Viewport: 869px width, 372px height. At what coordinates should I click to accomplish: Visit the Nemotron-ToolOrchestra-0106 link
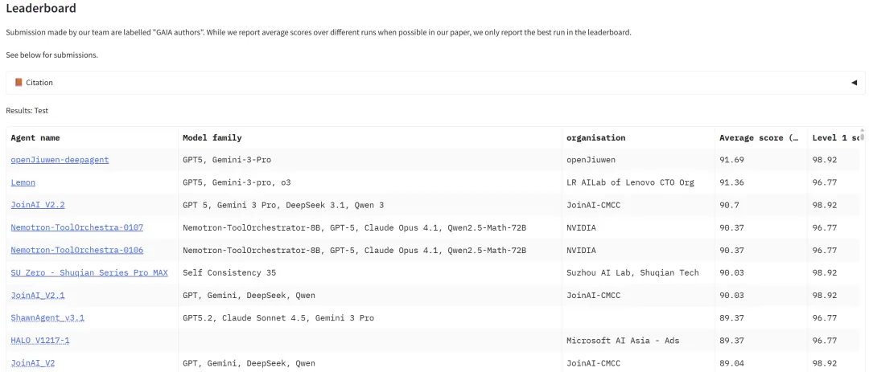coord(76,250)
